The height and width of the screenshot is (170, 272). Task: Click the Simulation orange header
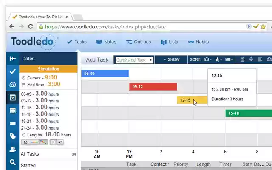48,69
